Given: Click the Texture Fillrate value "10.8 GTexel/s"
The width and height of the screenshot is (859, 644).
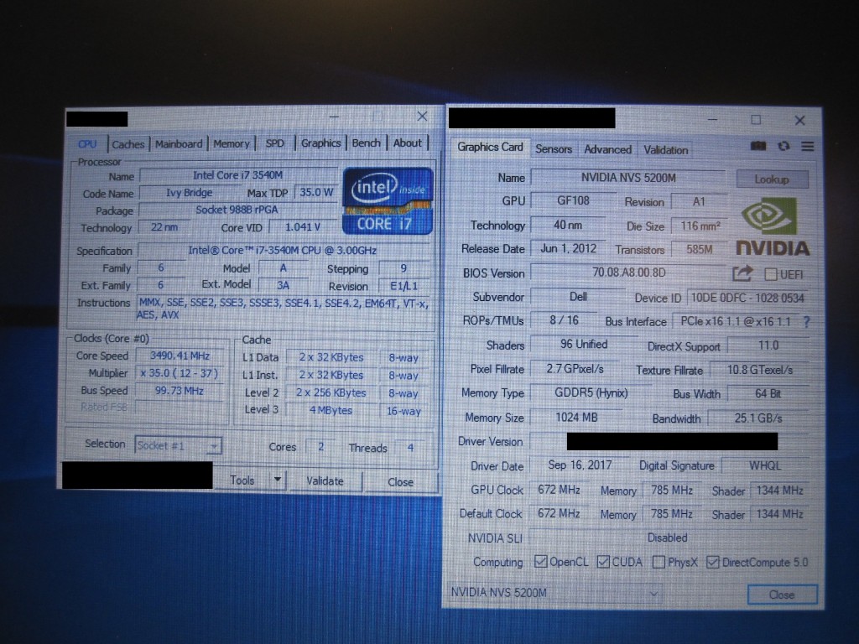Looking at the screenshot, I should [760, 370].
